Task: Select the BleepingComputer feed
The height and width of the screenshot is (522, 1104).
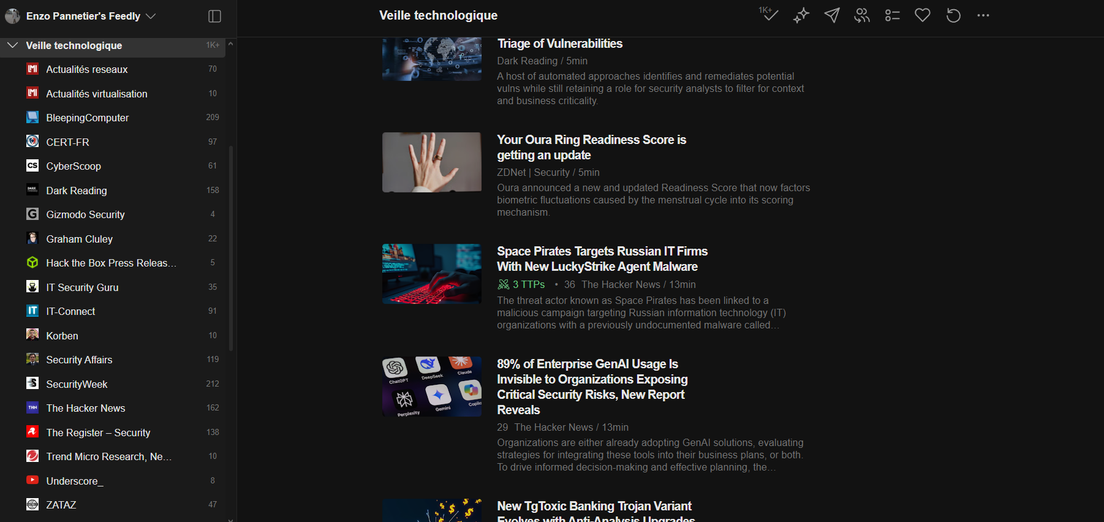Action: [x=88, y=118]
